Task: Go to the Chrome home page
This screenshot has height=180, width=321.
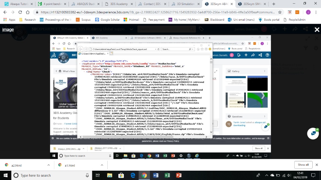Action: coord(28,12)
